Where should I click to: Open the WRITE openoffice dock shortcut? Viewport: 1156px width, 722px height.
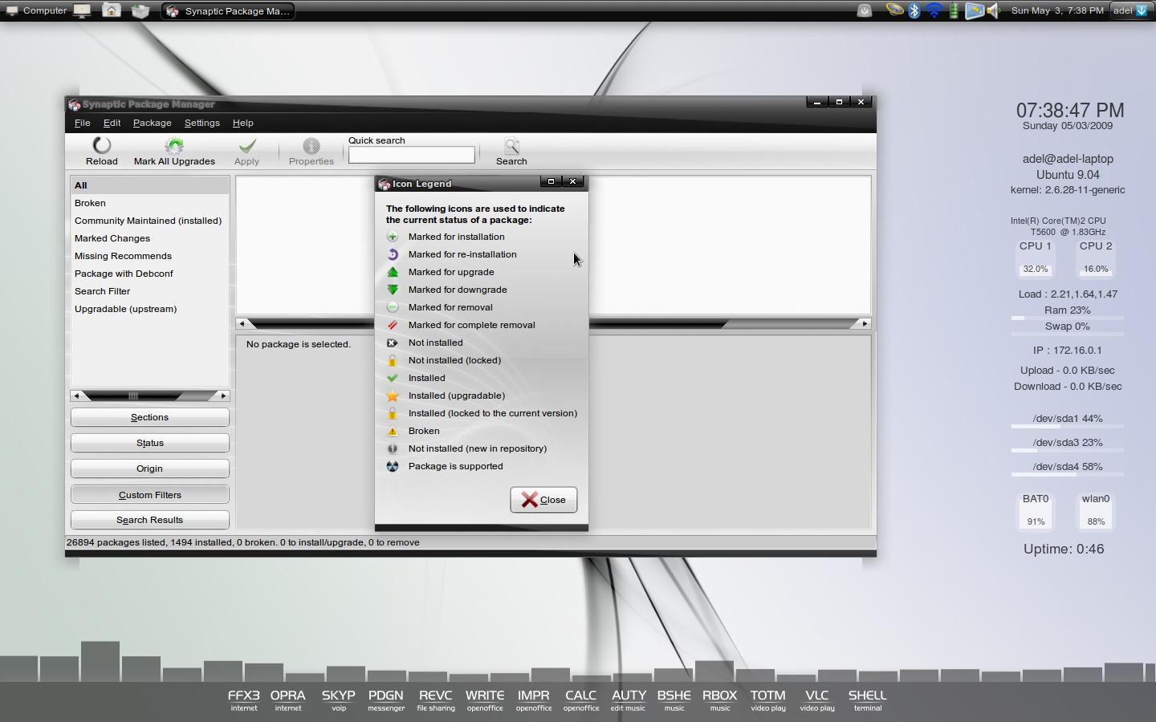coord(485,700)
